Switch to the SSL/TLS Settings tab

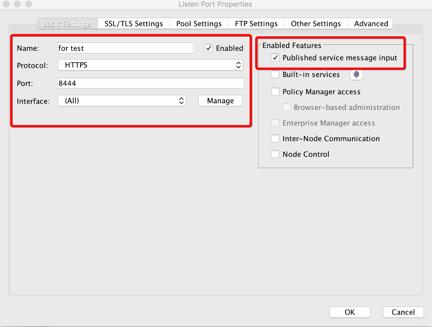(133, 23)
